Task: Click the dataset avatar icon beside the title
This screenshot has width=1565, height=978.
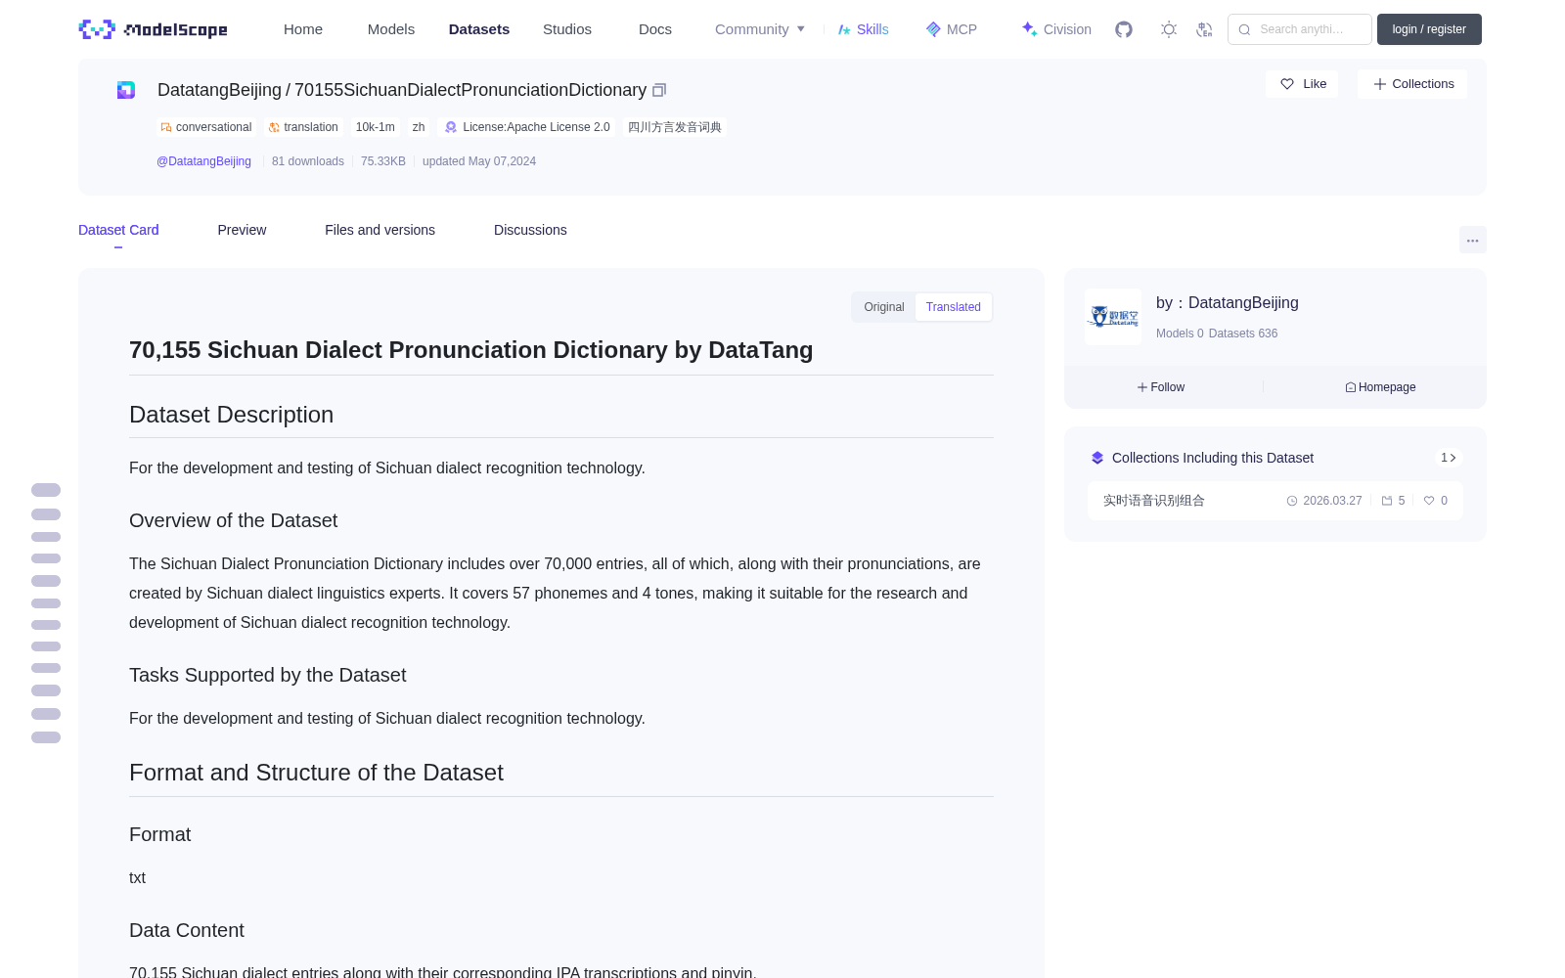Action: coord(126,90)
